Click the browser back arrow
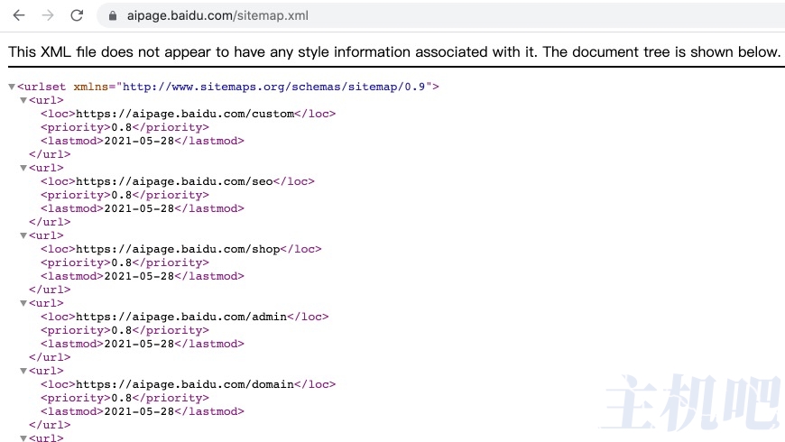 pyautogui.click(x=19, y=15)
